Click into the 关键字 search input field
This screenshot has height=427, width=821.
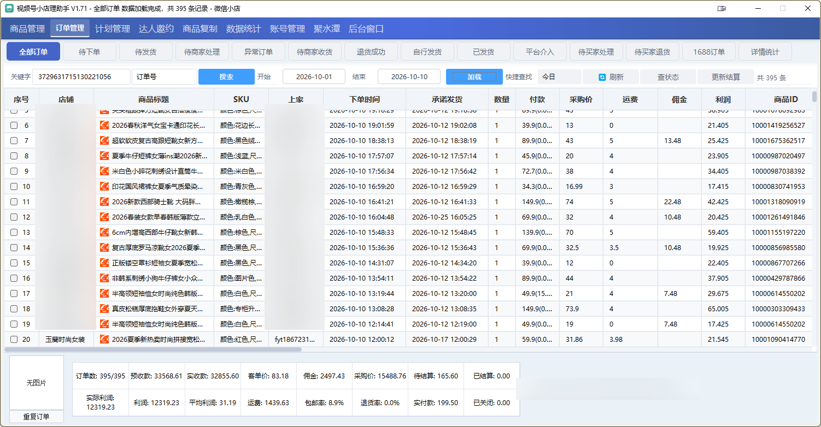click(81, 76)
